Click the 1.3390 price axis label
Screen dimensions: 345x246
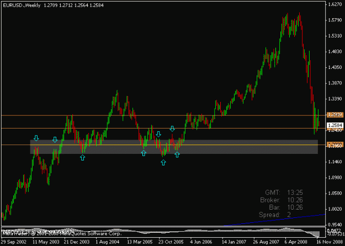(x=335, y=99)
